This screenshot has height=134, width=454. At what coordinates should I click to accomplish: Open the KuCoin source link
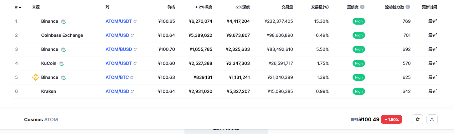[49, 63]
